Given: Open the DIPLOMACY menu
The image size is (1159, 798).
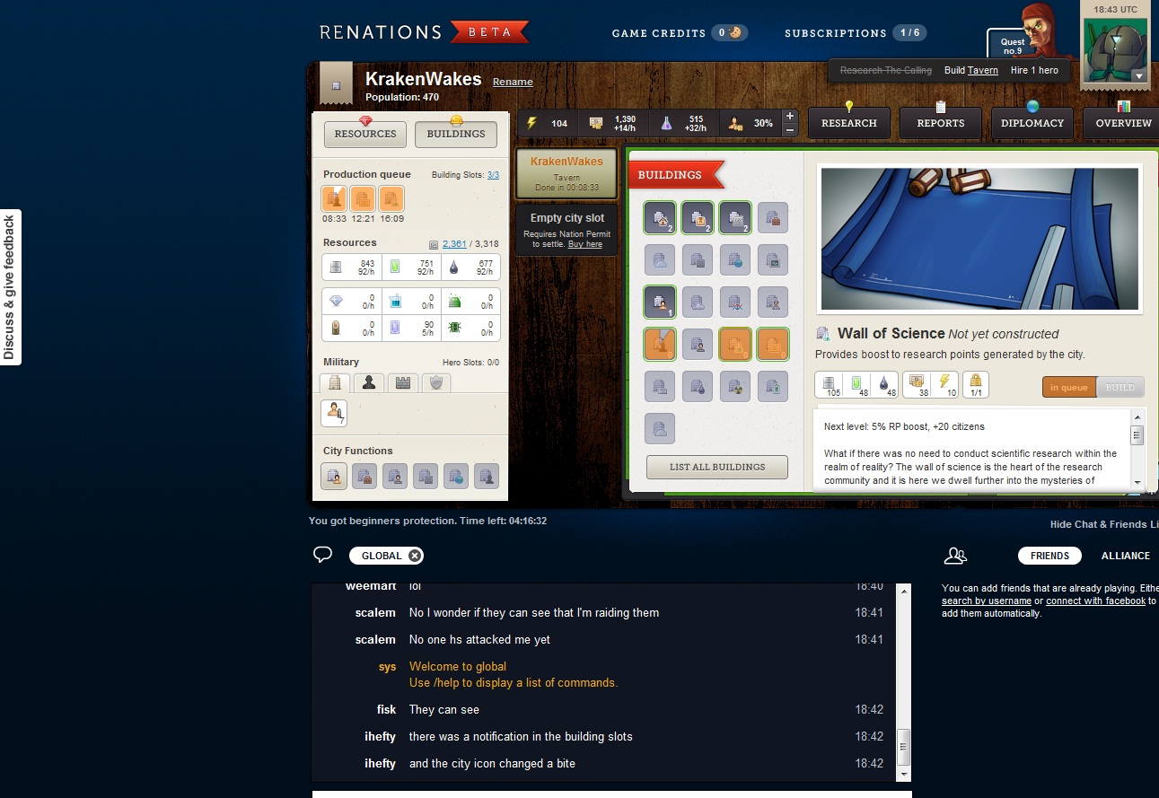Looking at the screenshot, I should (x=1032, y=123).
